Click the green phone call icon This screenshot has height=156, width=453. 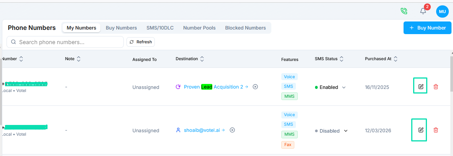pos(404,11)
